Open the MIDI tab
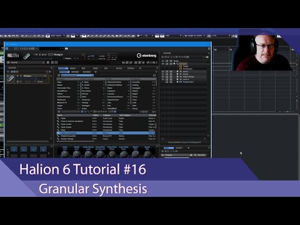The height and width of the screenshot is (225, 300). coord(83,68)
